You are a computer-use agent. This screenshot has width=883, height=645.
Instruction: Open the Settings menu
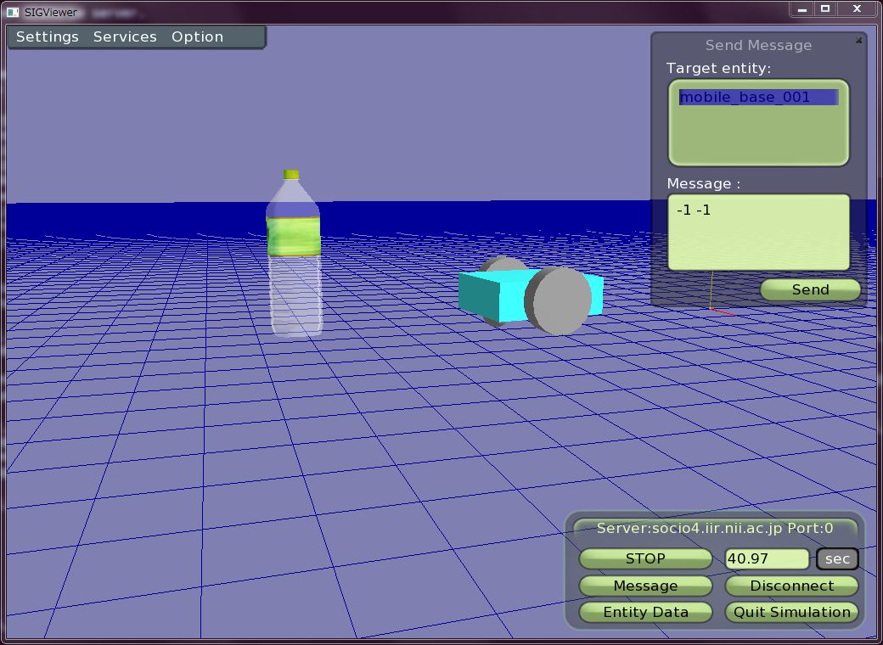[48, 37]
